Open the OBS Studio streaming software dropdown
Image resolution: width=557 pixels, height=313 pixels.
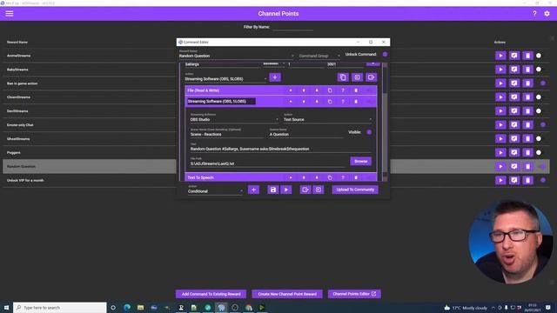coord(234,120)
